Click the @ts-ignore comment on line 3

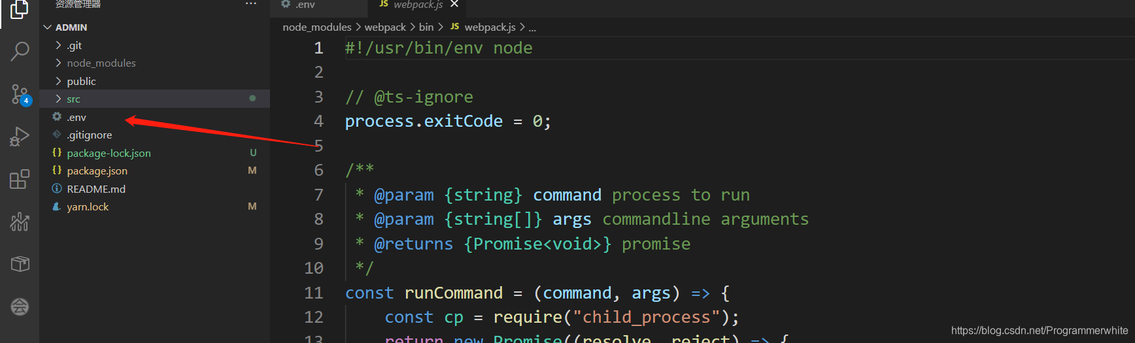pos(409,97)
